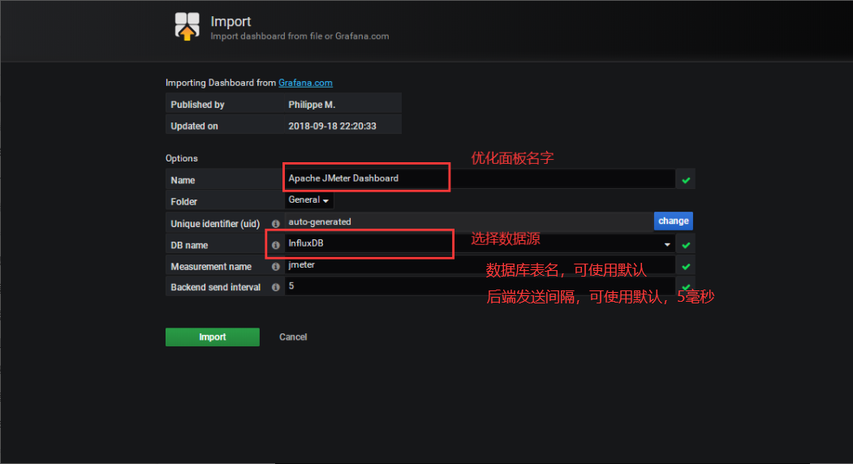Open the Grafana.com link
The image size is (853, 464).
(305, 83)
